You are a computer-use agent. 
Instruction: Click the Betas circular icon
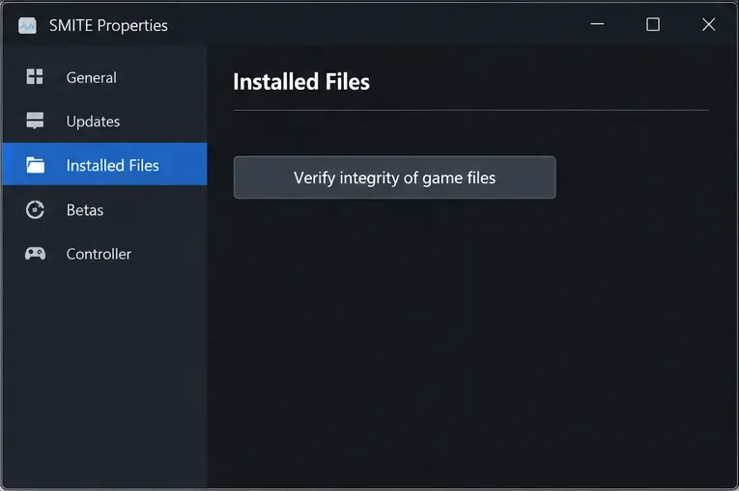click(35, 209)
